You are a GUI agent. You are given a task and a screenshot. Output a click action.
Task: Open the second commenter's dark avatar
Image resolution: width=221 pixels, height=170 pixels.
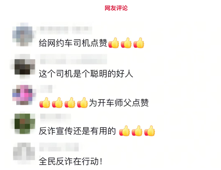point(25,66)
